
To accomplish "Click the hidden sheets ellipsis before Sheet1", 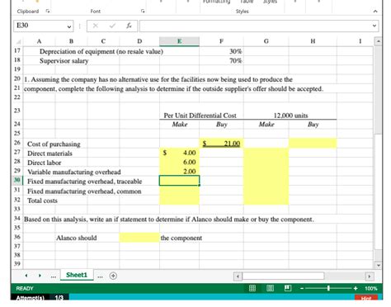I will point(54,276).
